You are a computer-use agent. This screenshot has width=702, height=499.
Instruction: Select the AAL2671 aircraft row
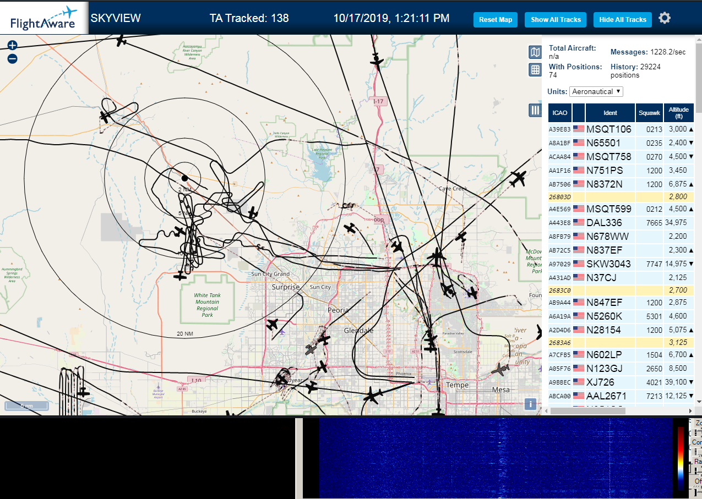pos(621,396)
